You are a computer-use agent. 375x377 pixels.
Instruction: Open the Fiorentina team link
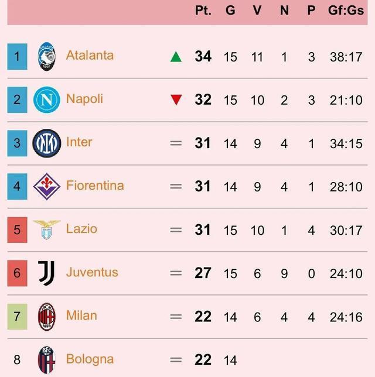tap(95, 186)
